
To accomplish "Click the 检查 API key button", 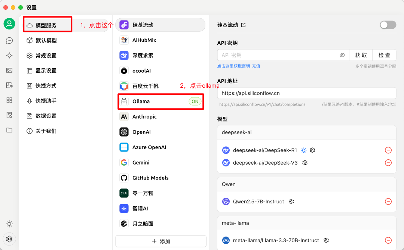I will [x=384, y=55].
